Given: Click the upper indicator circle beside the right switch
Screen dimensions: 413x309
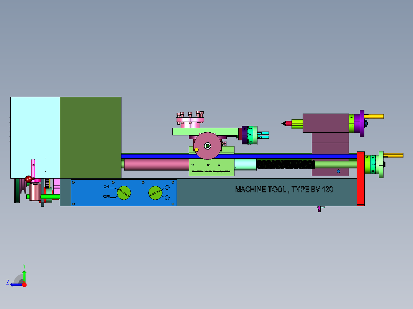Looking at the screenshot, I should click(167, 187).
